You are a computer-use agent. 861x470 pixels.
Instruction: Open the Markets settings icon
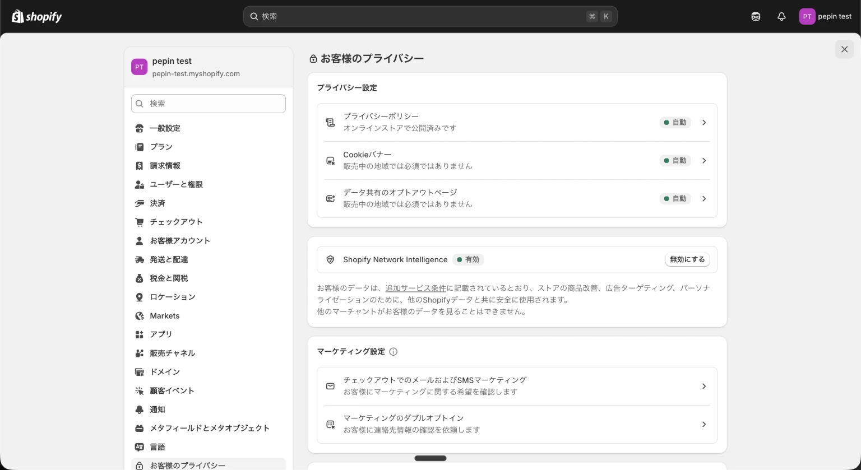click(140, 316)
